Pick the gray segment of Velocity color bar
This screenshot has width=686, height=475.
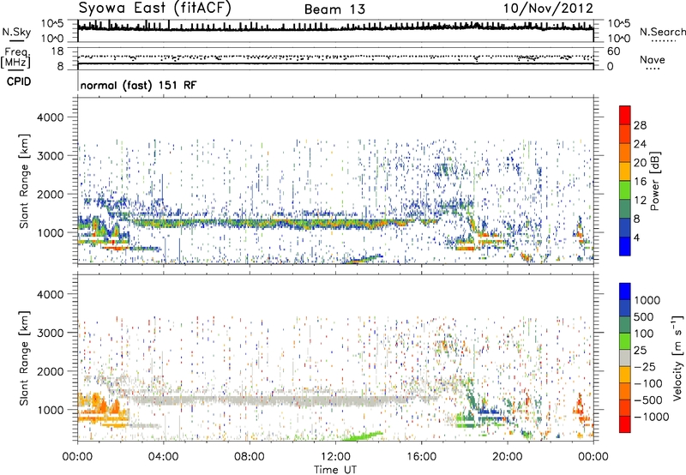[625, 358]
